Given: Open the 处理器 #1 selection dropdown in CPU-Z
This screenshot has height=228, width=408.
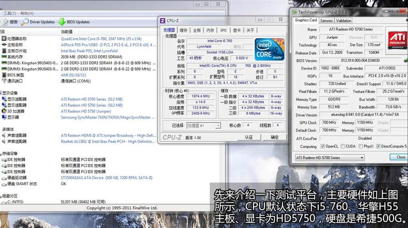Looking at the screenshot, I should pos(204,126).
